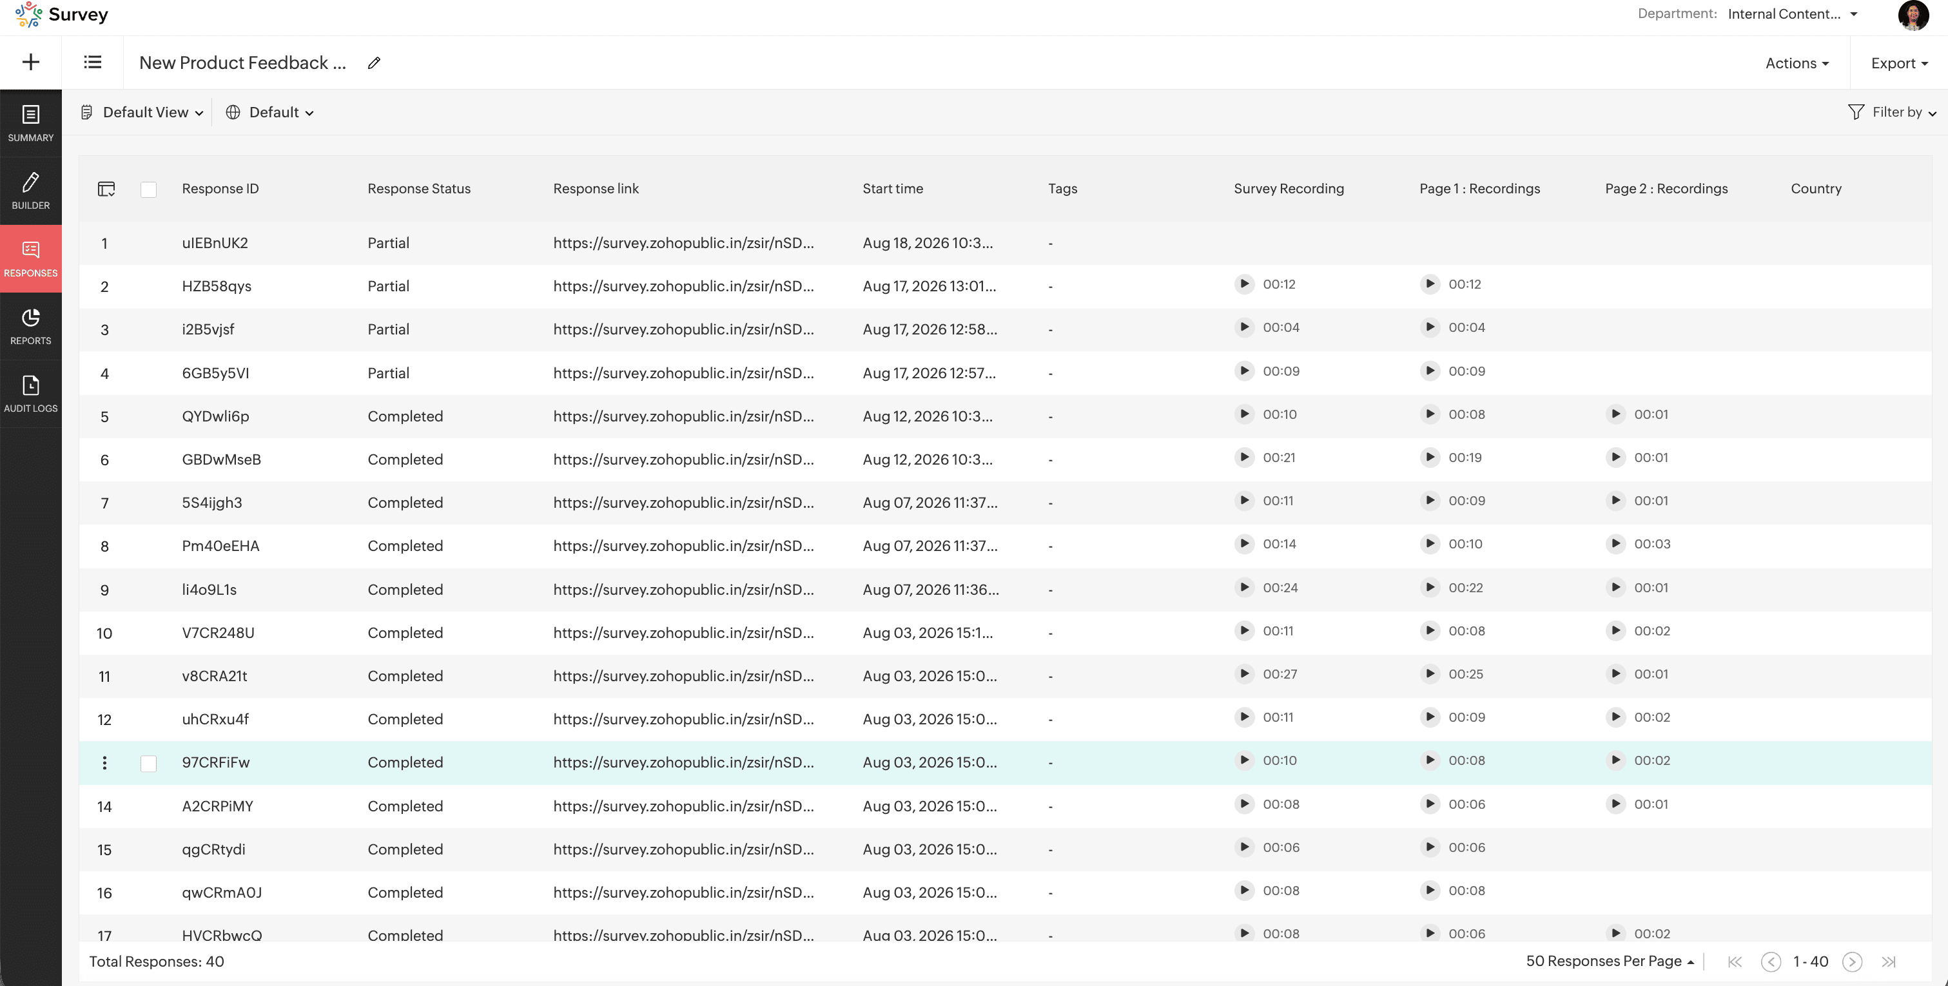The width and height of the screenshot is (1948, 986).
Task: Play Page 2 recording for QYDwIi6p
Action: 1615,414
